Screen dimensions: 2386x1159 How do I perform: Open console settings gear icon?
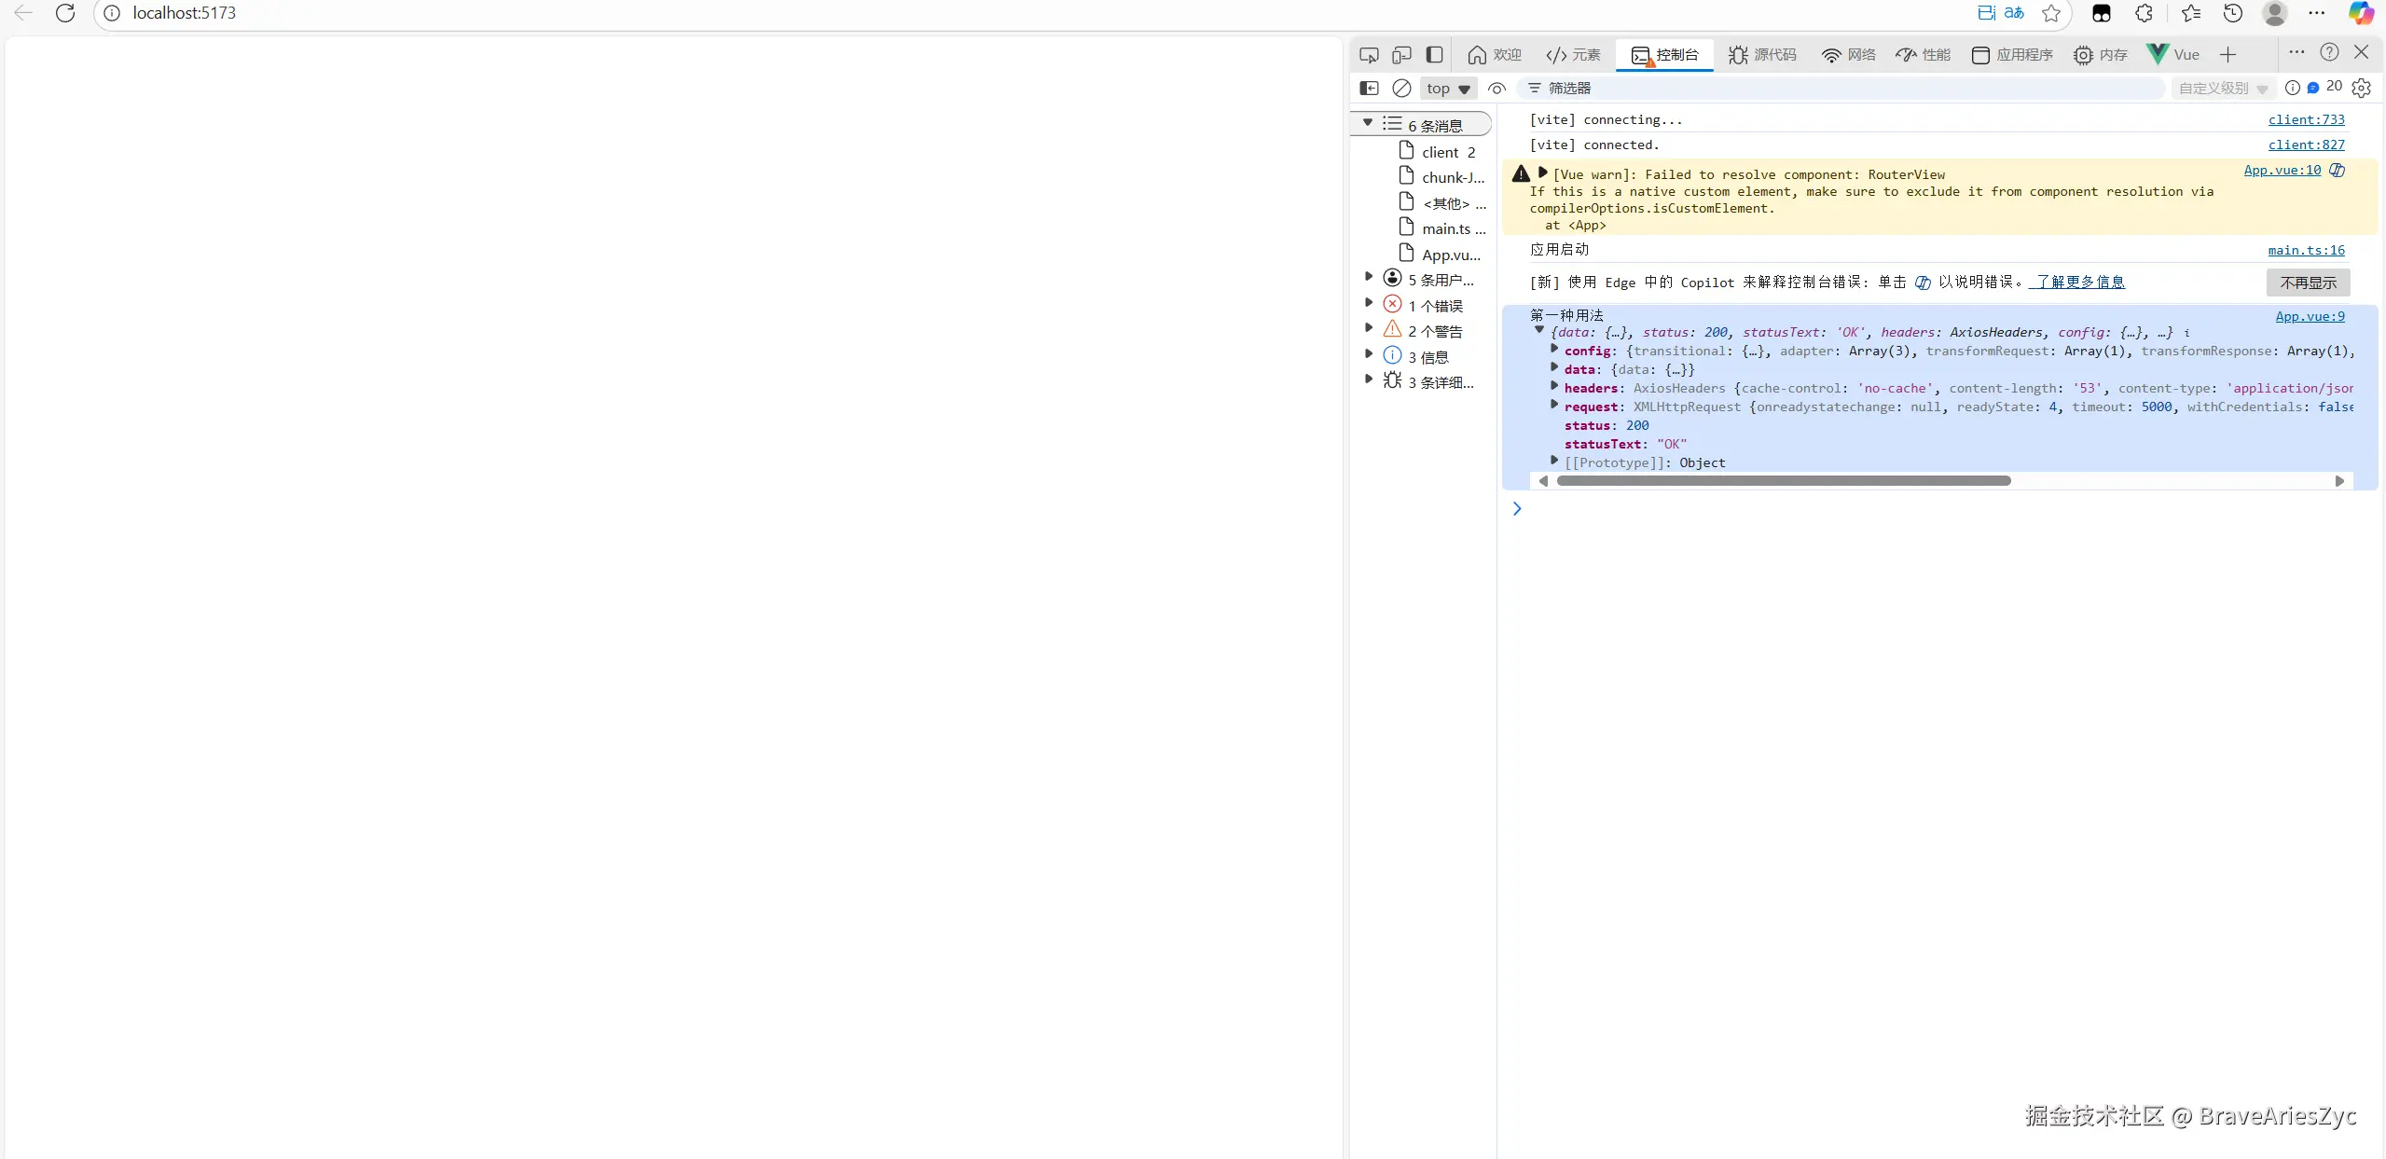click(2361, 88)
